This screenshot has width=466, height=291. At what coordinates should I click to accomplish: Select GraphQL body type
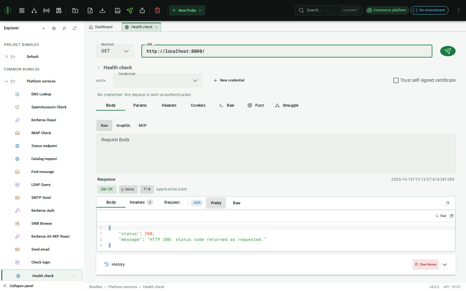[124, 125]
